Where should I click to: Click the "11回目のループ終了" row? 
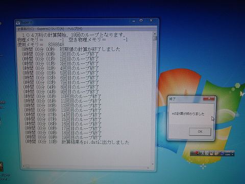click(63, 101)
